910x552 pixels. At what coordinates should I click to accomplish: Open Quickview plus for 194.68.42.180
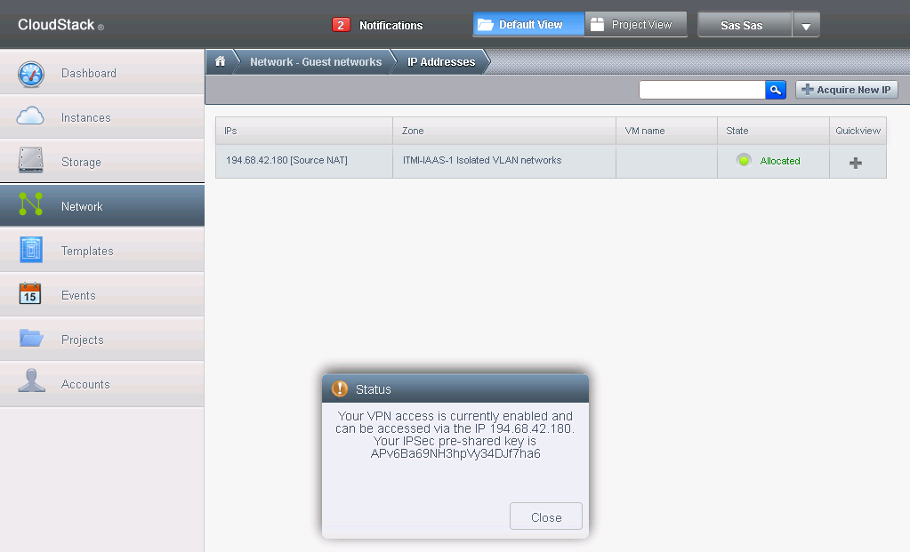coord(856,163)
